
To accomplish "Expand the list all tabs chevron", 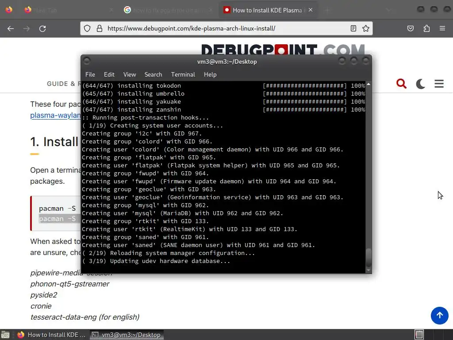I will click(388, 10).
